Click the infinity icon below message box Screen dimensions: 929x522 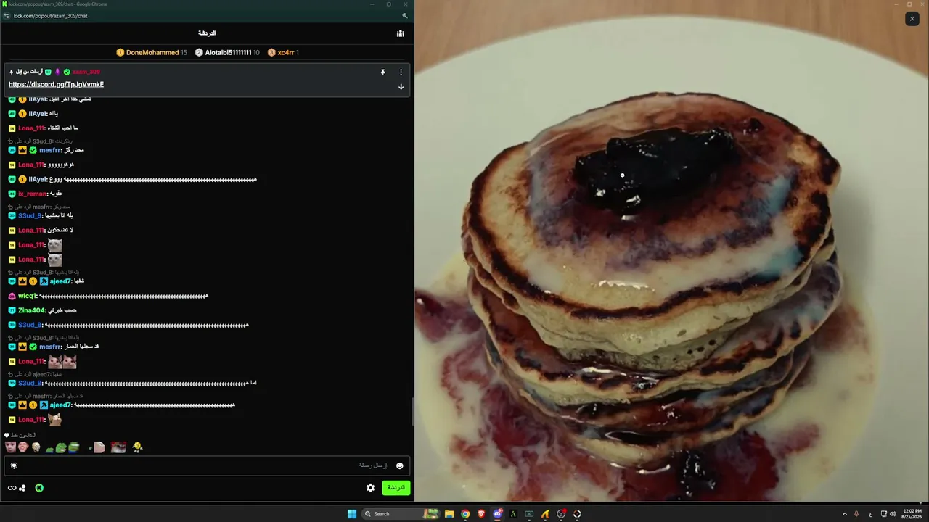[x=12, y=488]
